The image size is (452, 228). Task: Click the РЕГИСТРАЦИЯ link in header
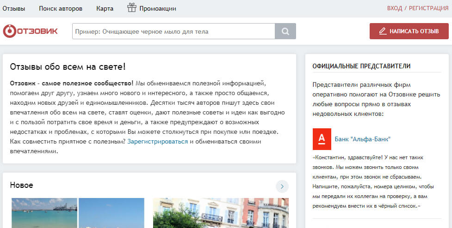pyautogui.click(x=428, y=8)
